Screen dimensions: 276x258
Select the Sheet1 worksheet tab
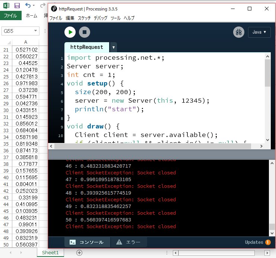50,253
